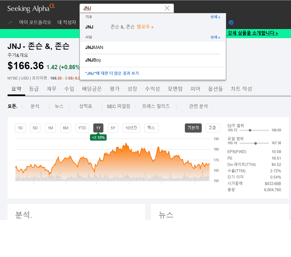Click the EPS(FWD) value 10.08
Image resolution: width=291 pixels, height=257 pixels.
276,152
